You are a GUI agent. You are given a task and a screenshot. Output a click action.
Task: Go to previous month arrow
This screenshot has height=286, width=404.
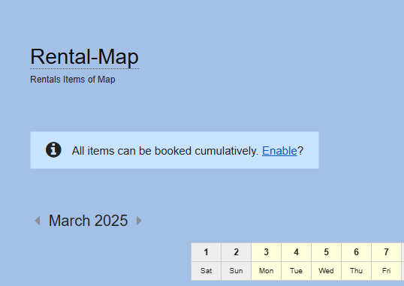38,221
